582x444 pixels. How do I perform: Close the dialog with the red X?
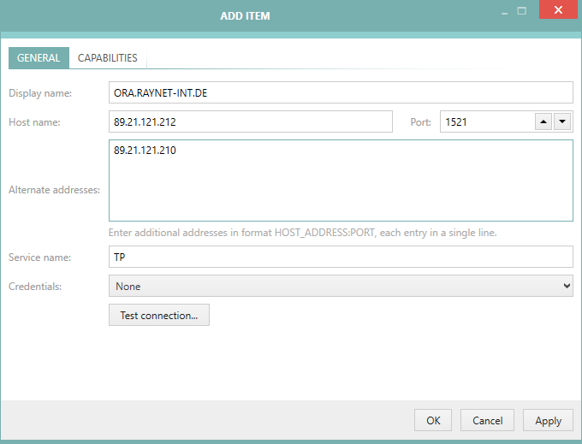[x=557, y=11]
